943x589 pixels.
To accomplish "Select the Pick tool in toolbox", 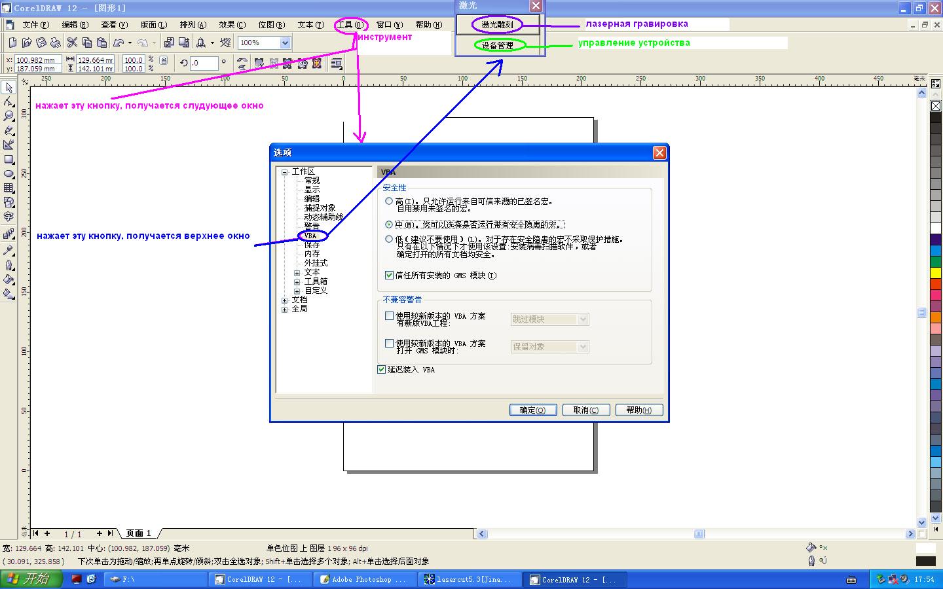I will 9,88.
